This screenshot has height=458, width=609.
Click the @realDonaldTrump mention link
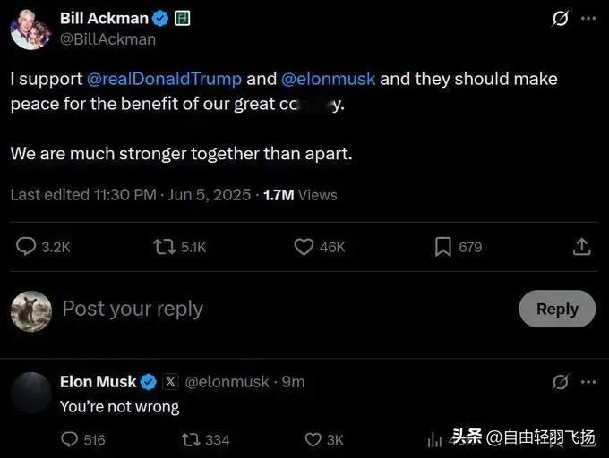(165, 79)
